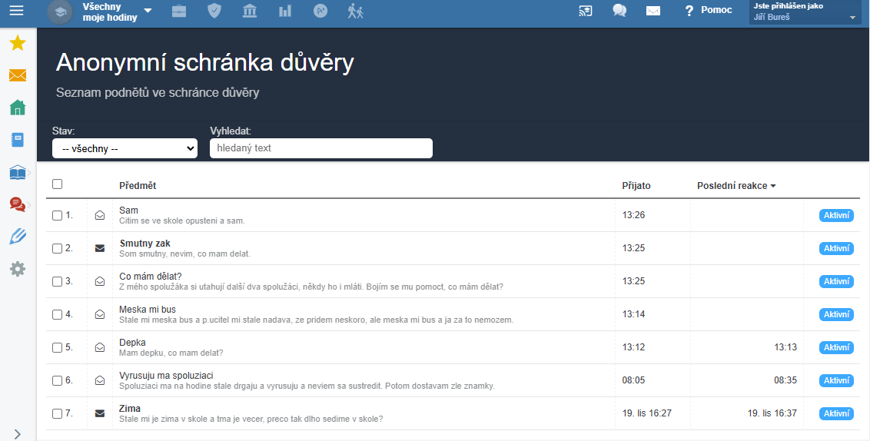This screenshot has height=441, width=870.
Task: Tick checkbox for row 2 Smutny zak
Action: (57, 248)
